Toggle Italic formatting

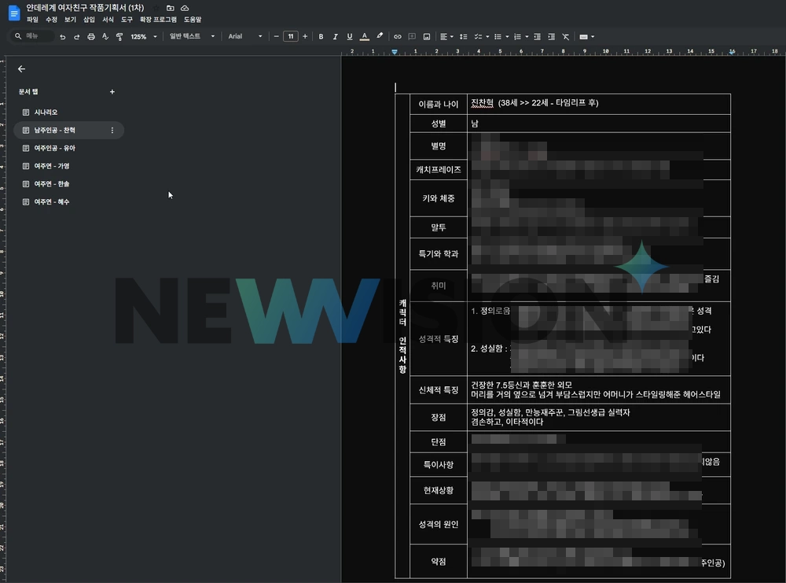pos(335,36)
